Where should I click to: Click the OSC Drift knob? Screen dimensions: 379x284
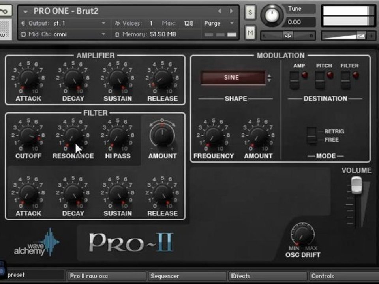(303, 234)
